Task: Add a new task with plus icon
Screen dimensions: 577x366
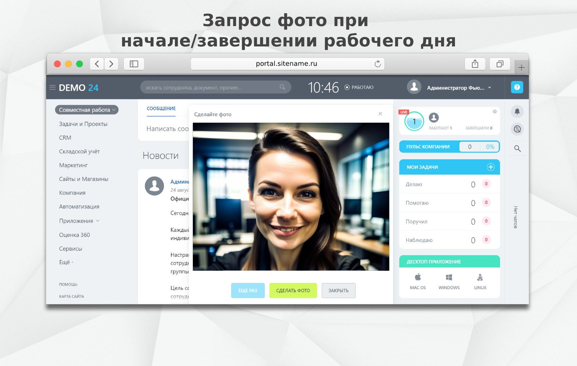Action: click(491, 167)
